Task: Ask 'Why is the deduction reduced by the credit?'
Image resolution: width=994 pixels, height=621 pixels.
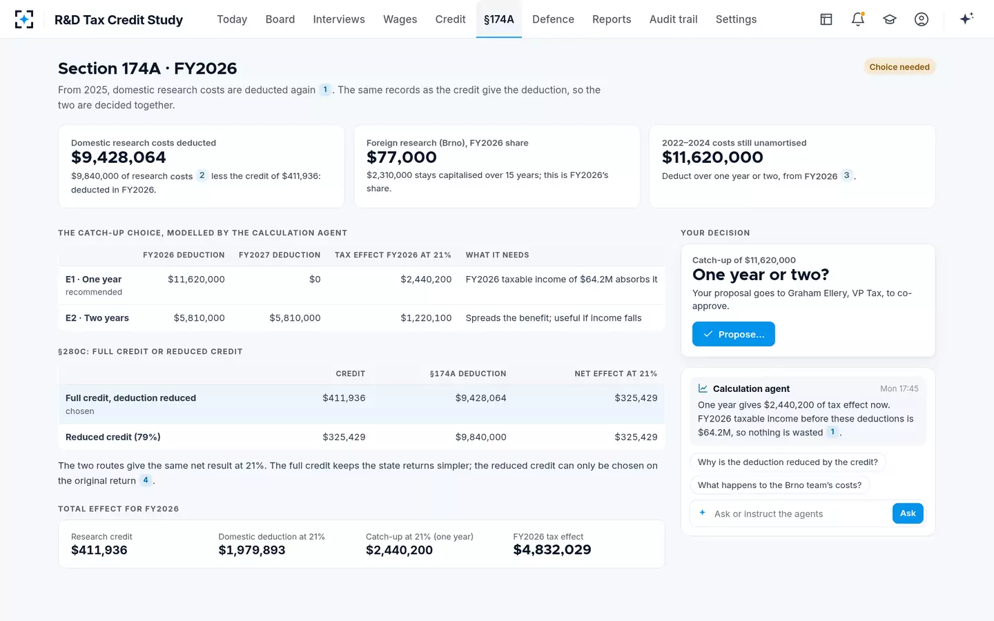Action: 788,462
